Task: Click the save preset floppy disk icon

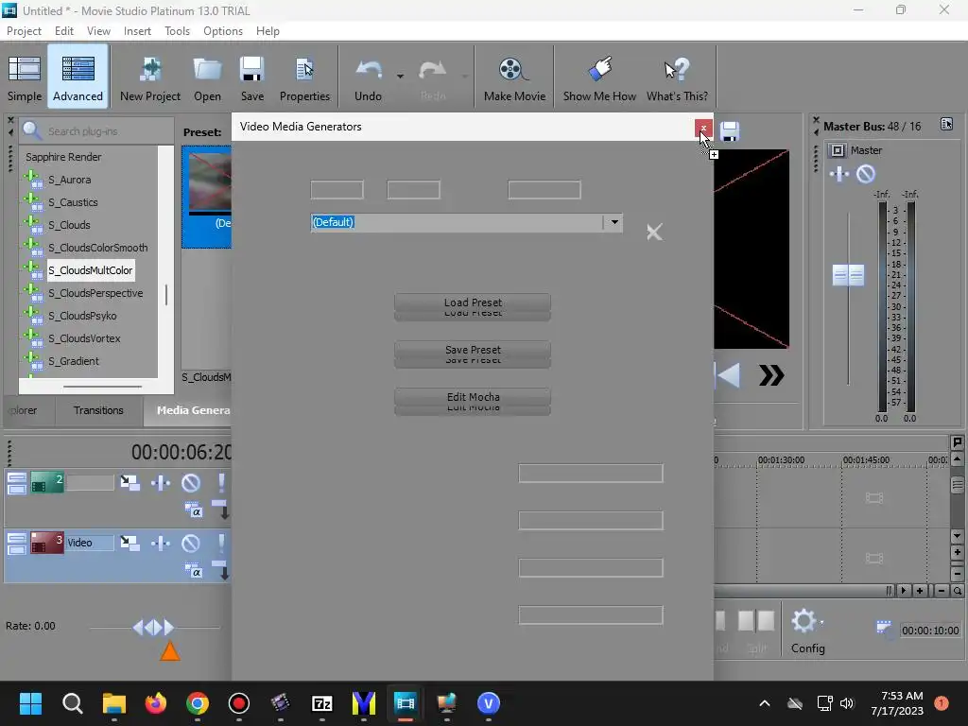Action: (729, 130)
